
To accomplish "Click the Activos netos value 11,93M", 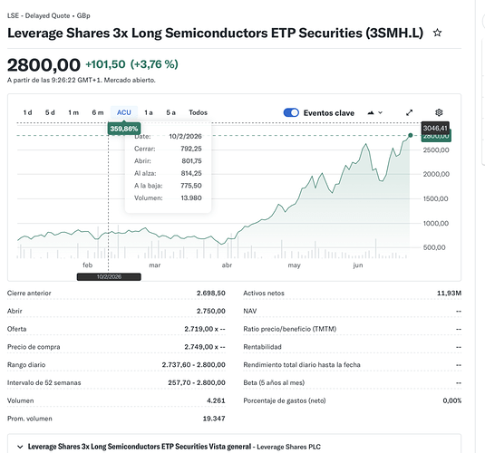I will [x=449, y=294].
